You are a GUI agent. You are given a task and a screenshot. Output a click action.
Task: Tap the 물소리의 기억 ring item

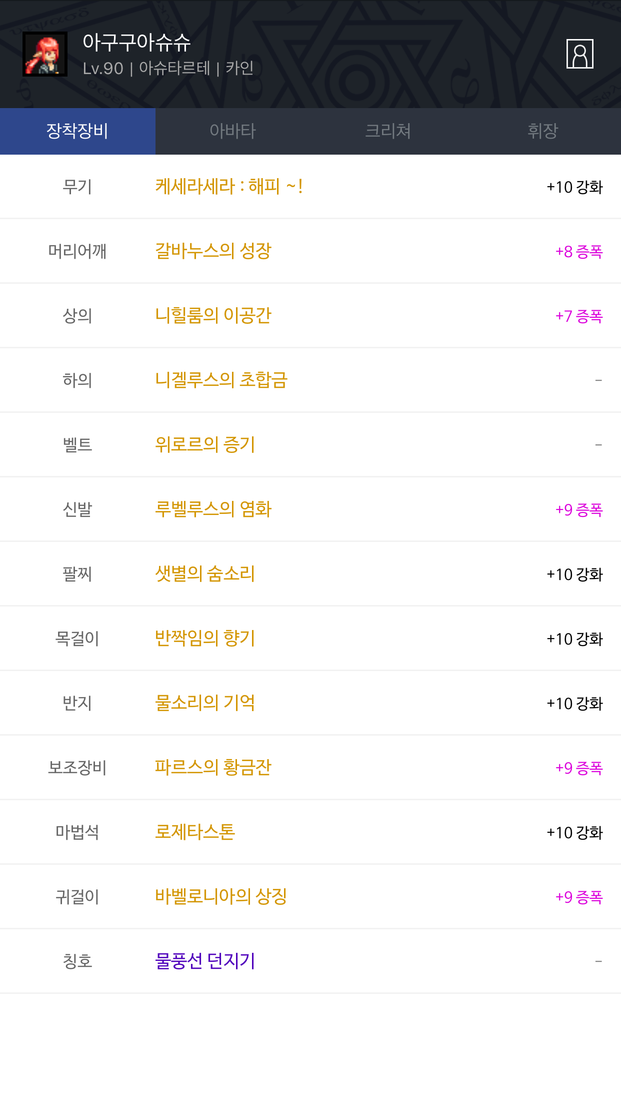(205, 703)
